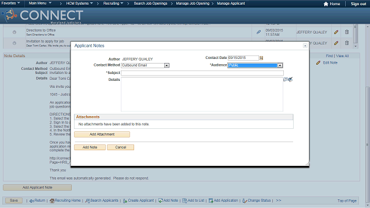370x208 pixels.
Task: Click into the Details text area
Action: pos(202,94)
